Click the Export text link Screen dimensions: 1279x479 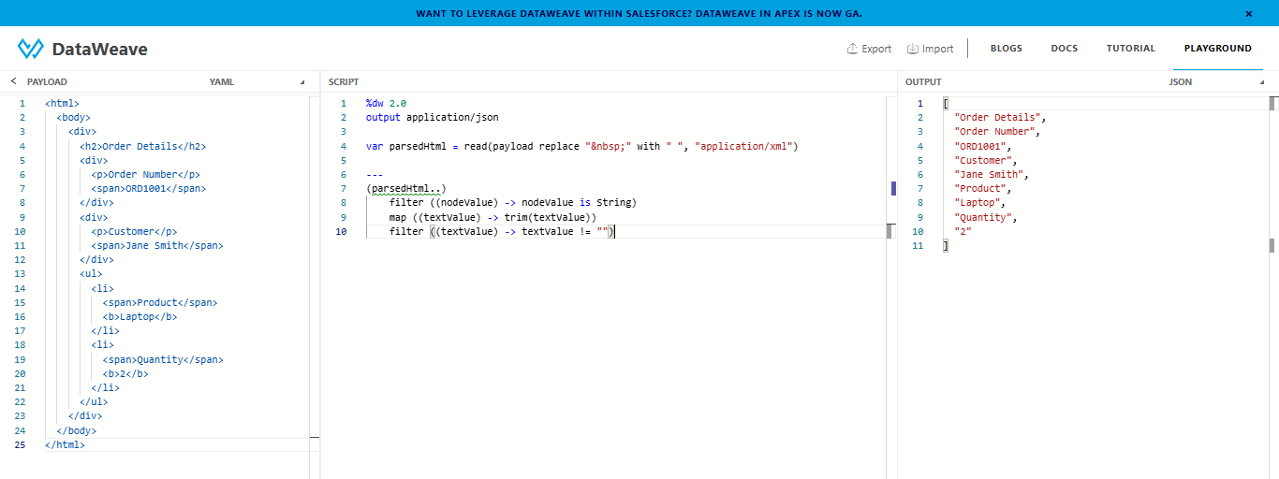876,49
